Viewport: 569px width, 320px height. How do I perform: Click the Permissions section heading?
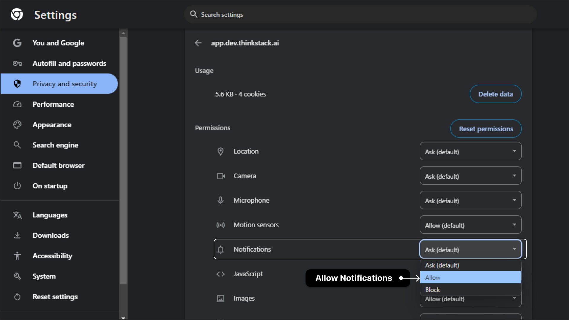(x=212, y=128)
